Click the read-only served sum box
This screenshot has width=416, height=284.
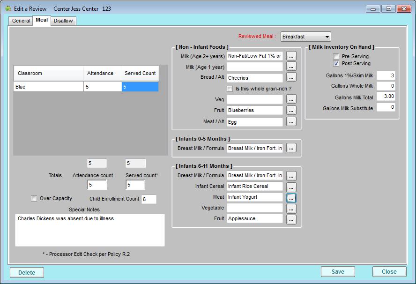point(135,163)
